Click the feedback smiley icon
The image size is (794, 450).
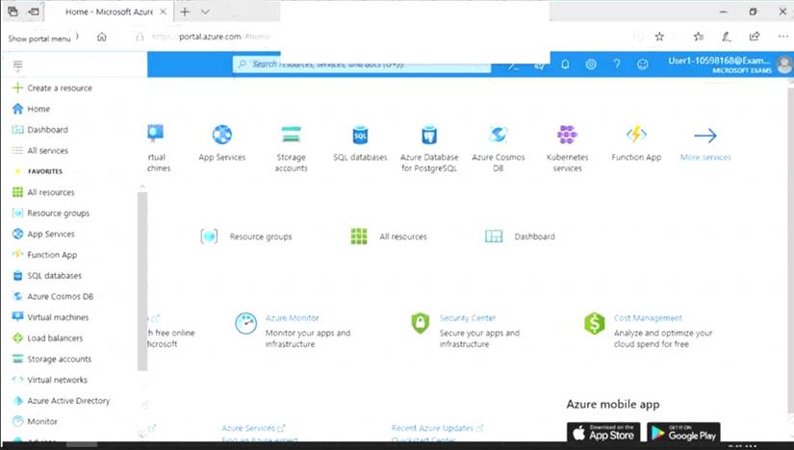tap(643, 64)
